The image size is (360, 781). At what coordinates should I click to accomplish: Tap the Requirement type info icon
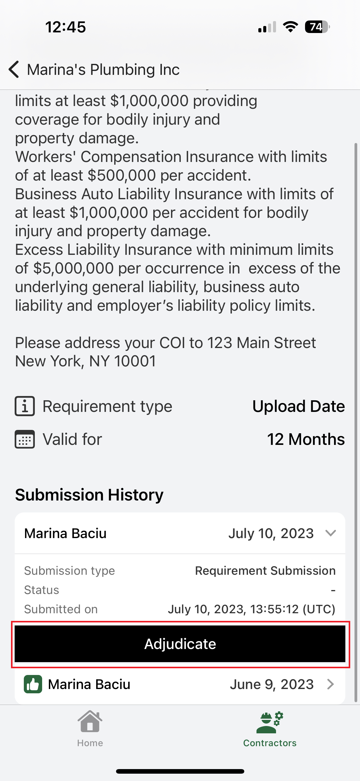point(25,406)
